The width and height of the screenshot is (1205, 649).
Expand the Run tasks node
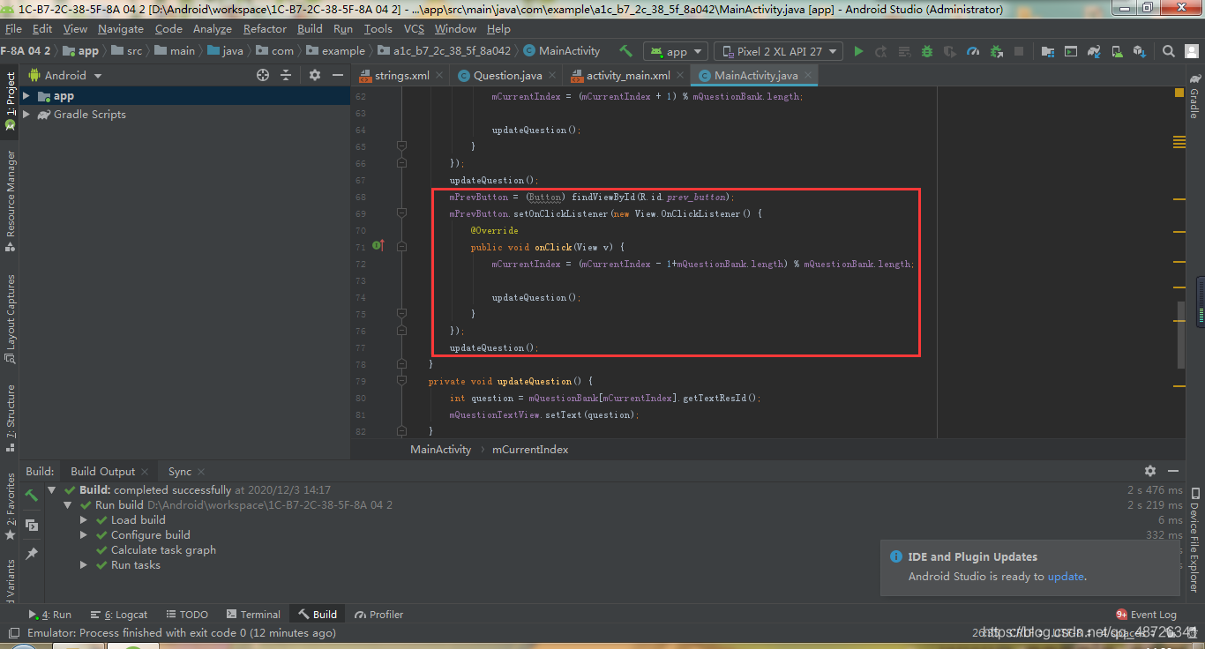pyautogui.click(x=84, y=565)
